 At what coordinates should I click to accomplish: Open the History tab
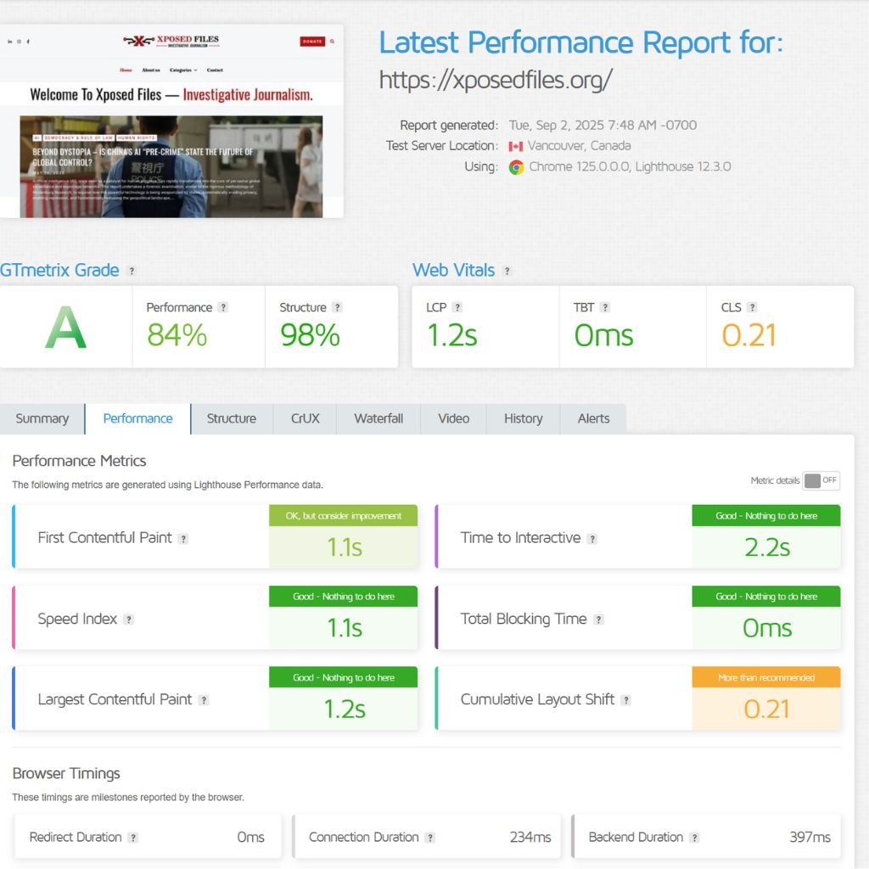click(x=523, y=418)
